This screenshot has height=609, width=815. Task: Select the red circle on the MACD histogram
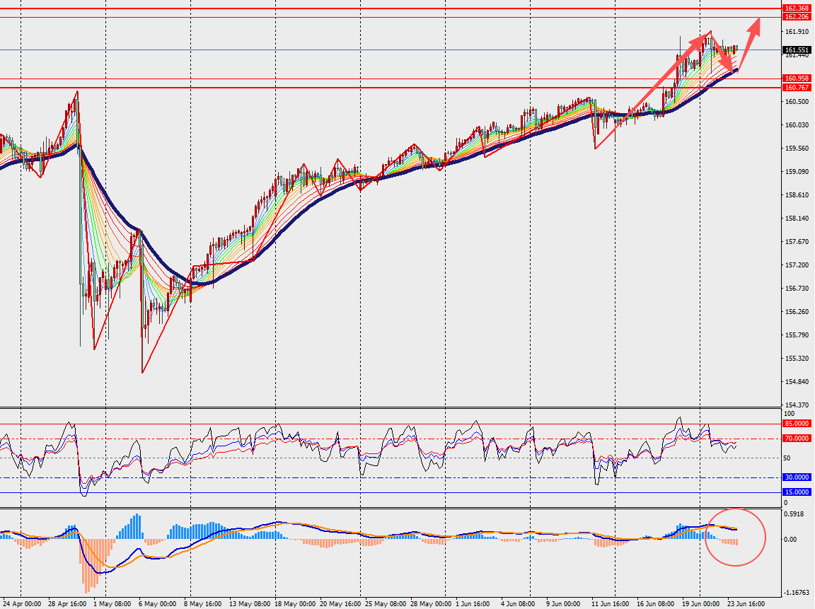coord(736,537)
